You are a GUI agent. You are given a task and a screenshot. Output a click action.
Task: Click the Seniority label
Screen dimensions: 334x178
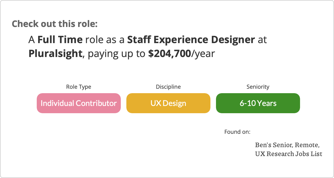[x=258, y=87]
